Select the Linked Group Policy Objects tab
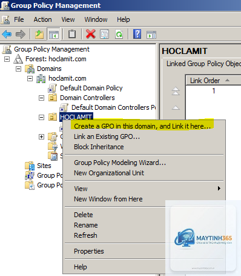 pyautogui.click(x=203, y=64)
